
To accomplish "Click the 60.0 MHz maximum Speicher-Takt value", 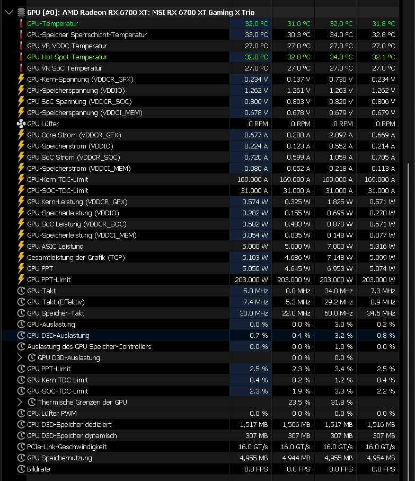I will pos(339,313).
